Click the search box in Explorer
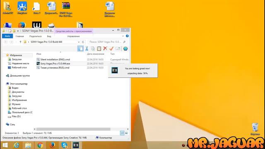The image size is (265, 149). tap(107, 42)
